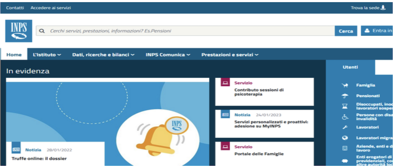Viewport: 393px width, 167px height.
Task: Click the date 28/01/2022
Action: pyautogui.click(x=59, y=150)
